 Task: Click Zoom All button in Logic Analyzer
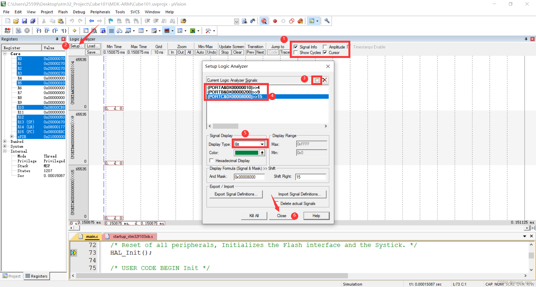tap(189, 52)
